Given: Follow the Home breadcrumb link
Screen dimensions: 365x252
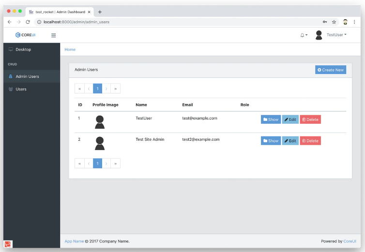Looking at the screenshot, I should 70,49.
